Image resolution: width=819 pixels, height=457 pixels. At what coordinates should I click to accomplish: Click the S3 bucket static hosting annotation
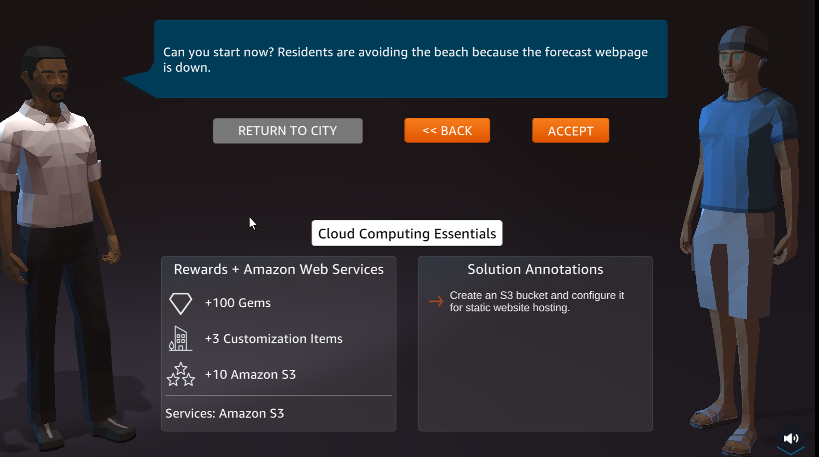click(537, 301)
